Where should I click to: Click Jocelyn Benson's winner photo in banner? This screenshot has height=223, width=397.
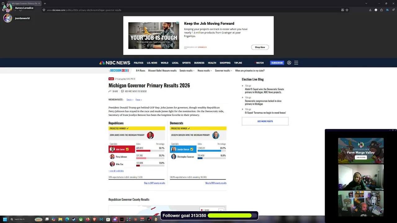[x=216, y=135]
